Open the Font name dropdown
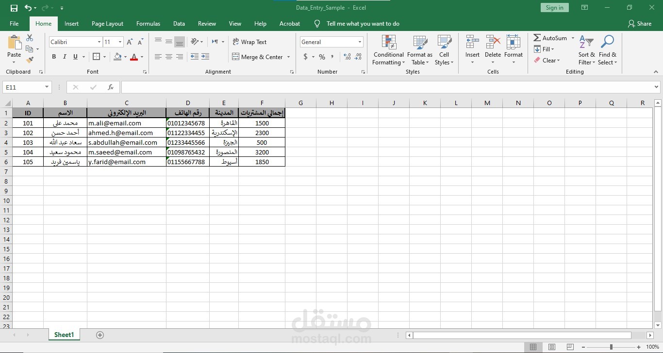The height and width of the screenshot is (353, 663). [x=99, y=42]
